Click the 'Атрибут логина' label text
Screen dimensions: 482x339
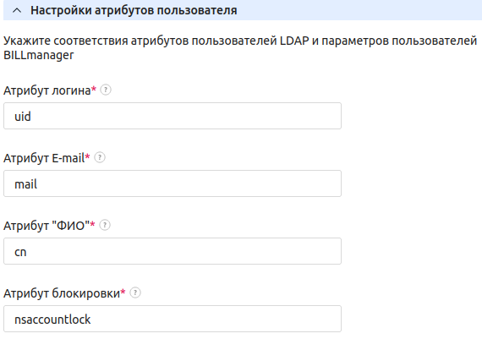point(47,90)
